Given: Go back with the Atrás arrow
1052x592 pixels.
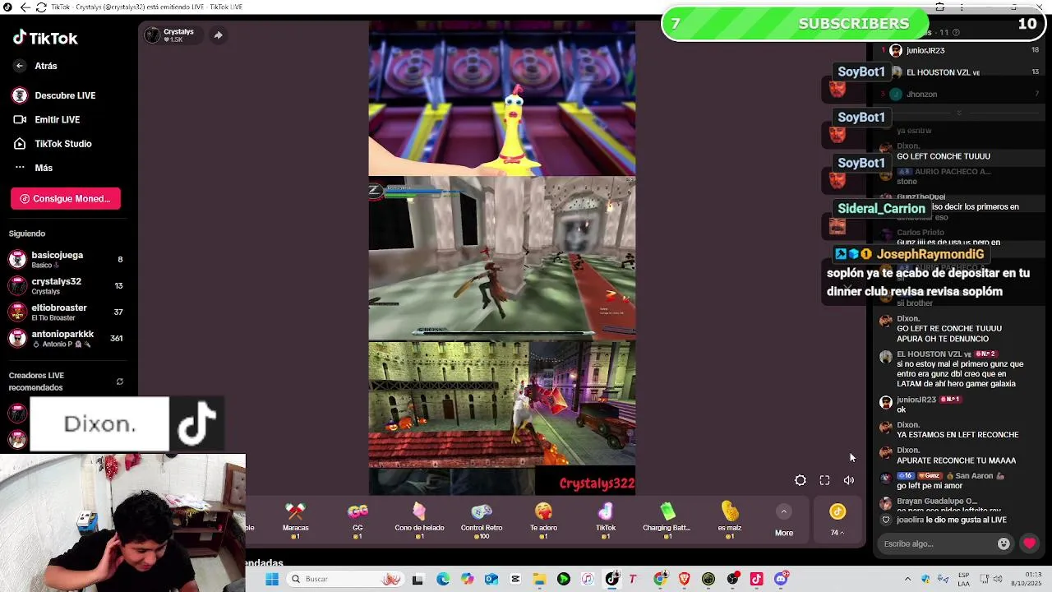Looking at the screenshot, I should (20, 66).
